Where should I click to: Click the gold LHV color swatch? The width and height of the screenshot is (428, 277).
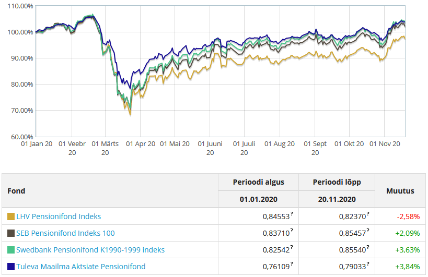[11, 216]
